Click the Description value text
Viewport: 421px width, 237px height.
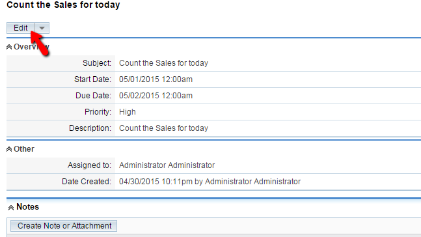point(163,128)
